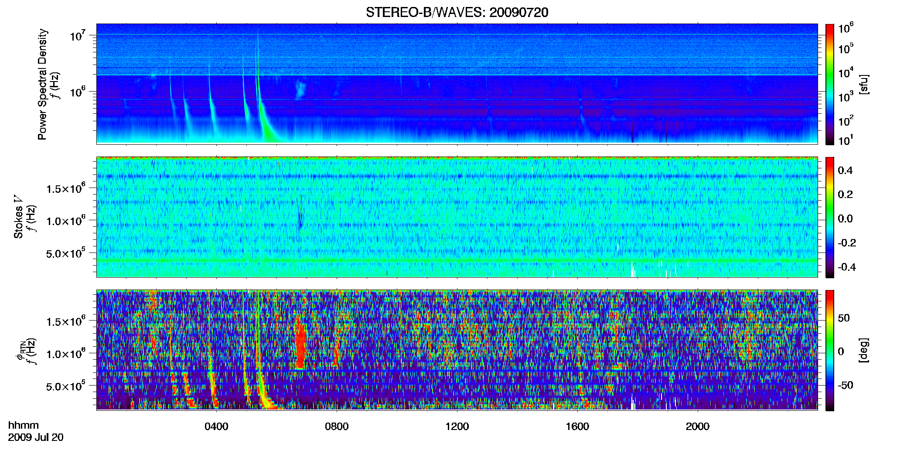914x471 pixels.
Task: Click 1.5×10^6 tick on the Stokes V panel
Action: [x=65, y=188]
